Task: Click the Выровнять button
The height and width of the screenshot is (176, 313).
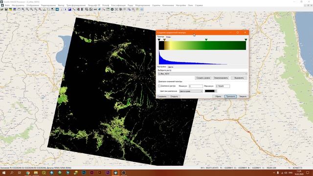Action: point(239,78)
